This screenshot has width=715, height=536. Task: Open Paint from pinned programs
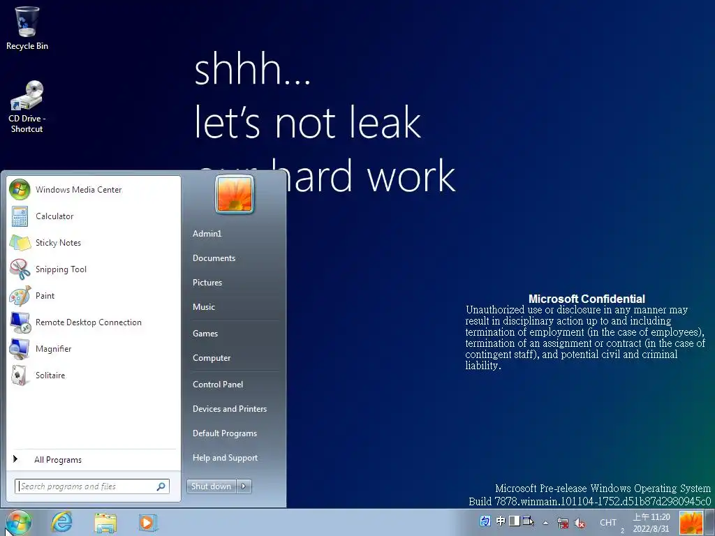pos(94,295)
